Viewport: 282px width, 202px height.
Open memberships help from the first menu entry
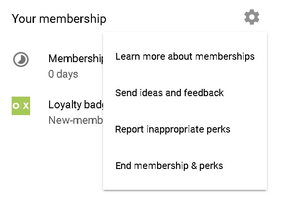tap(185, 56)
